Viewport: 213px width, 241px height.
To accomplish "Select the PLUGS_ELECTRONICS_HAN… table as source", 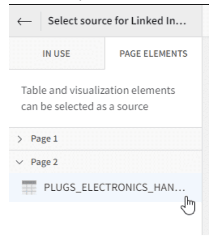I will (105, 188).
